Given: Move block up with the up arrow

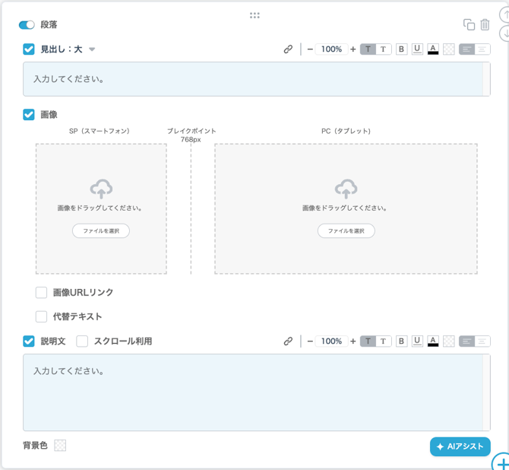Looking at the screenshot, I should [x=504, y=14].
